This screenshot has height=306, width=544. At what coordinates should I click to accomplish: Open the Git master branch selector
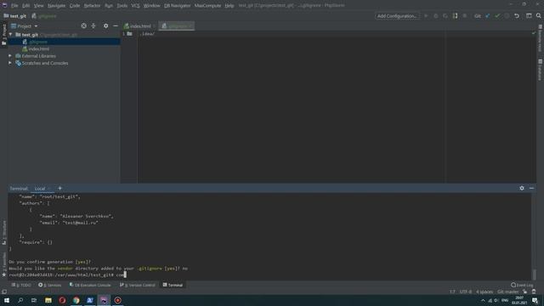click(508, 292)
